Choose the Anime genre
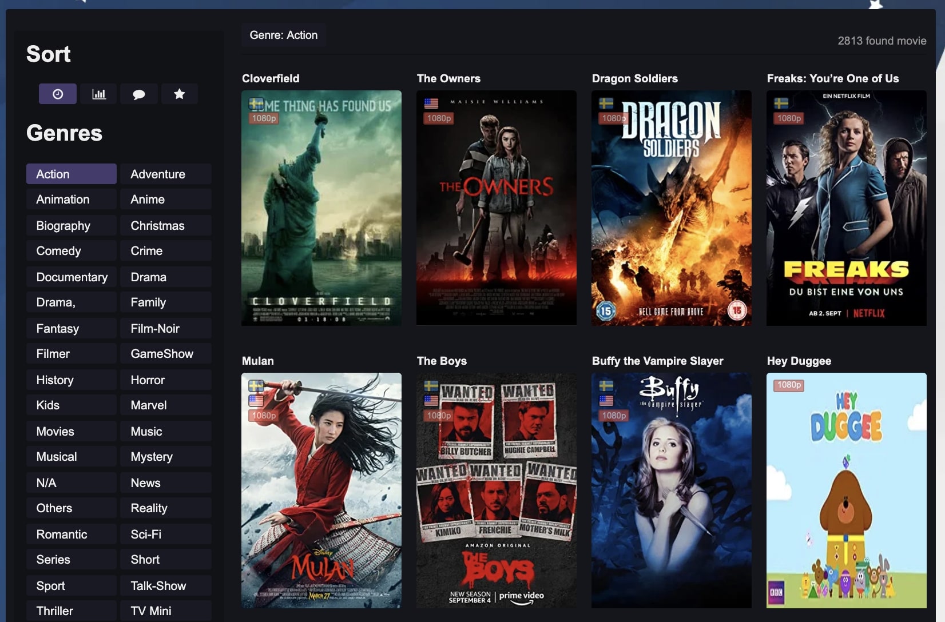The height and width of the screenshot is (622, 945). pos(166,200)
